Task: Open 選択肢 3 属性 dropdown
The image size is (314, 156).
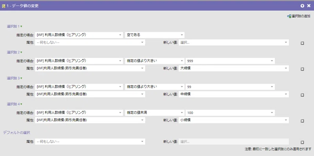Action: coord(90,94)
